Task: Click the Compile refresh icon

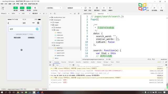Action: (x=86, y=8)
